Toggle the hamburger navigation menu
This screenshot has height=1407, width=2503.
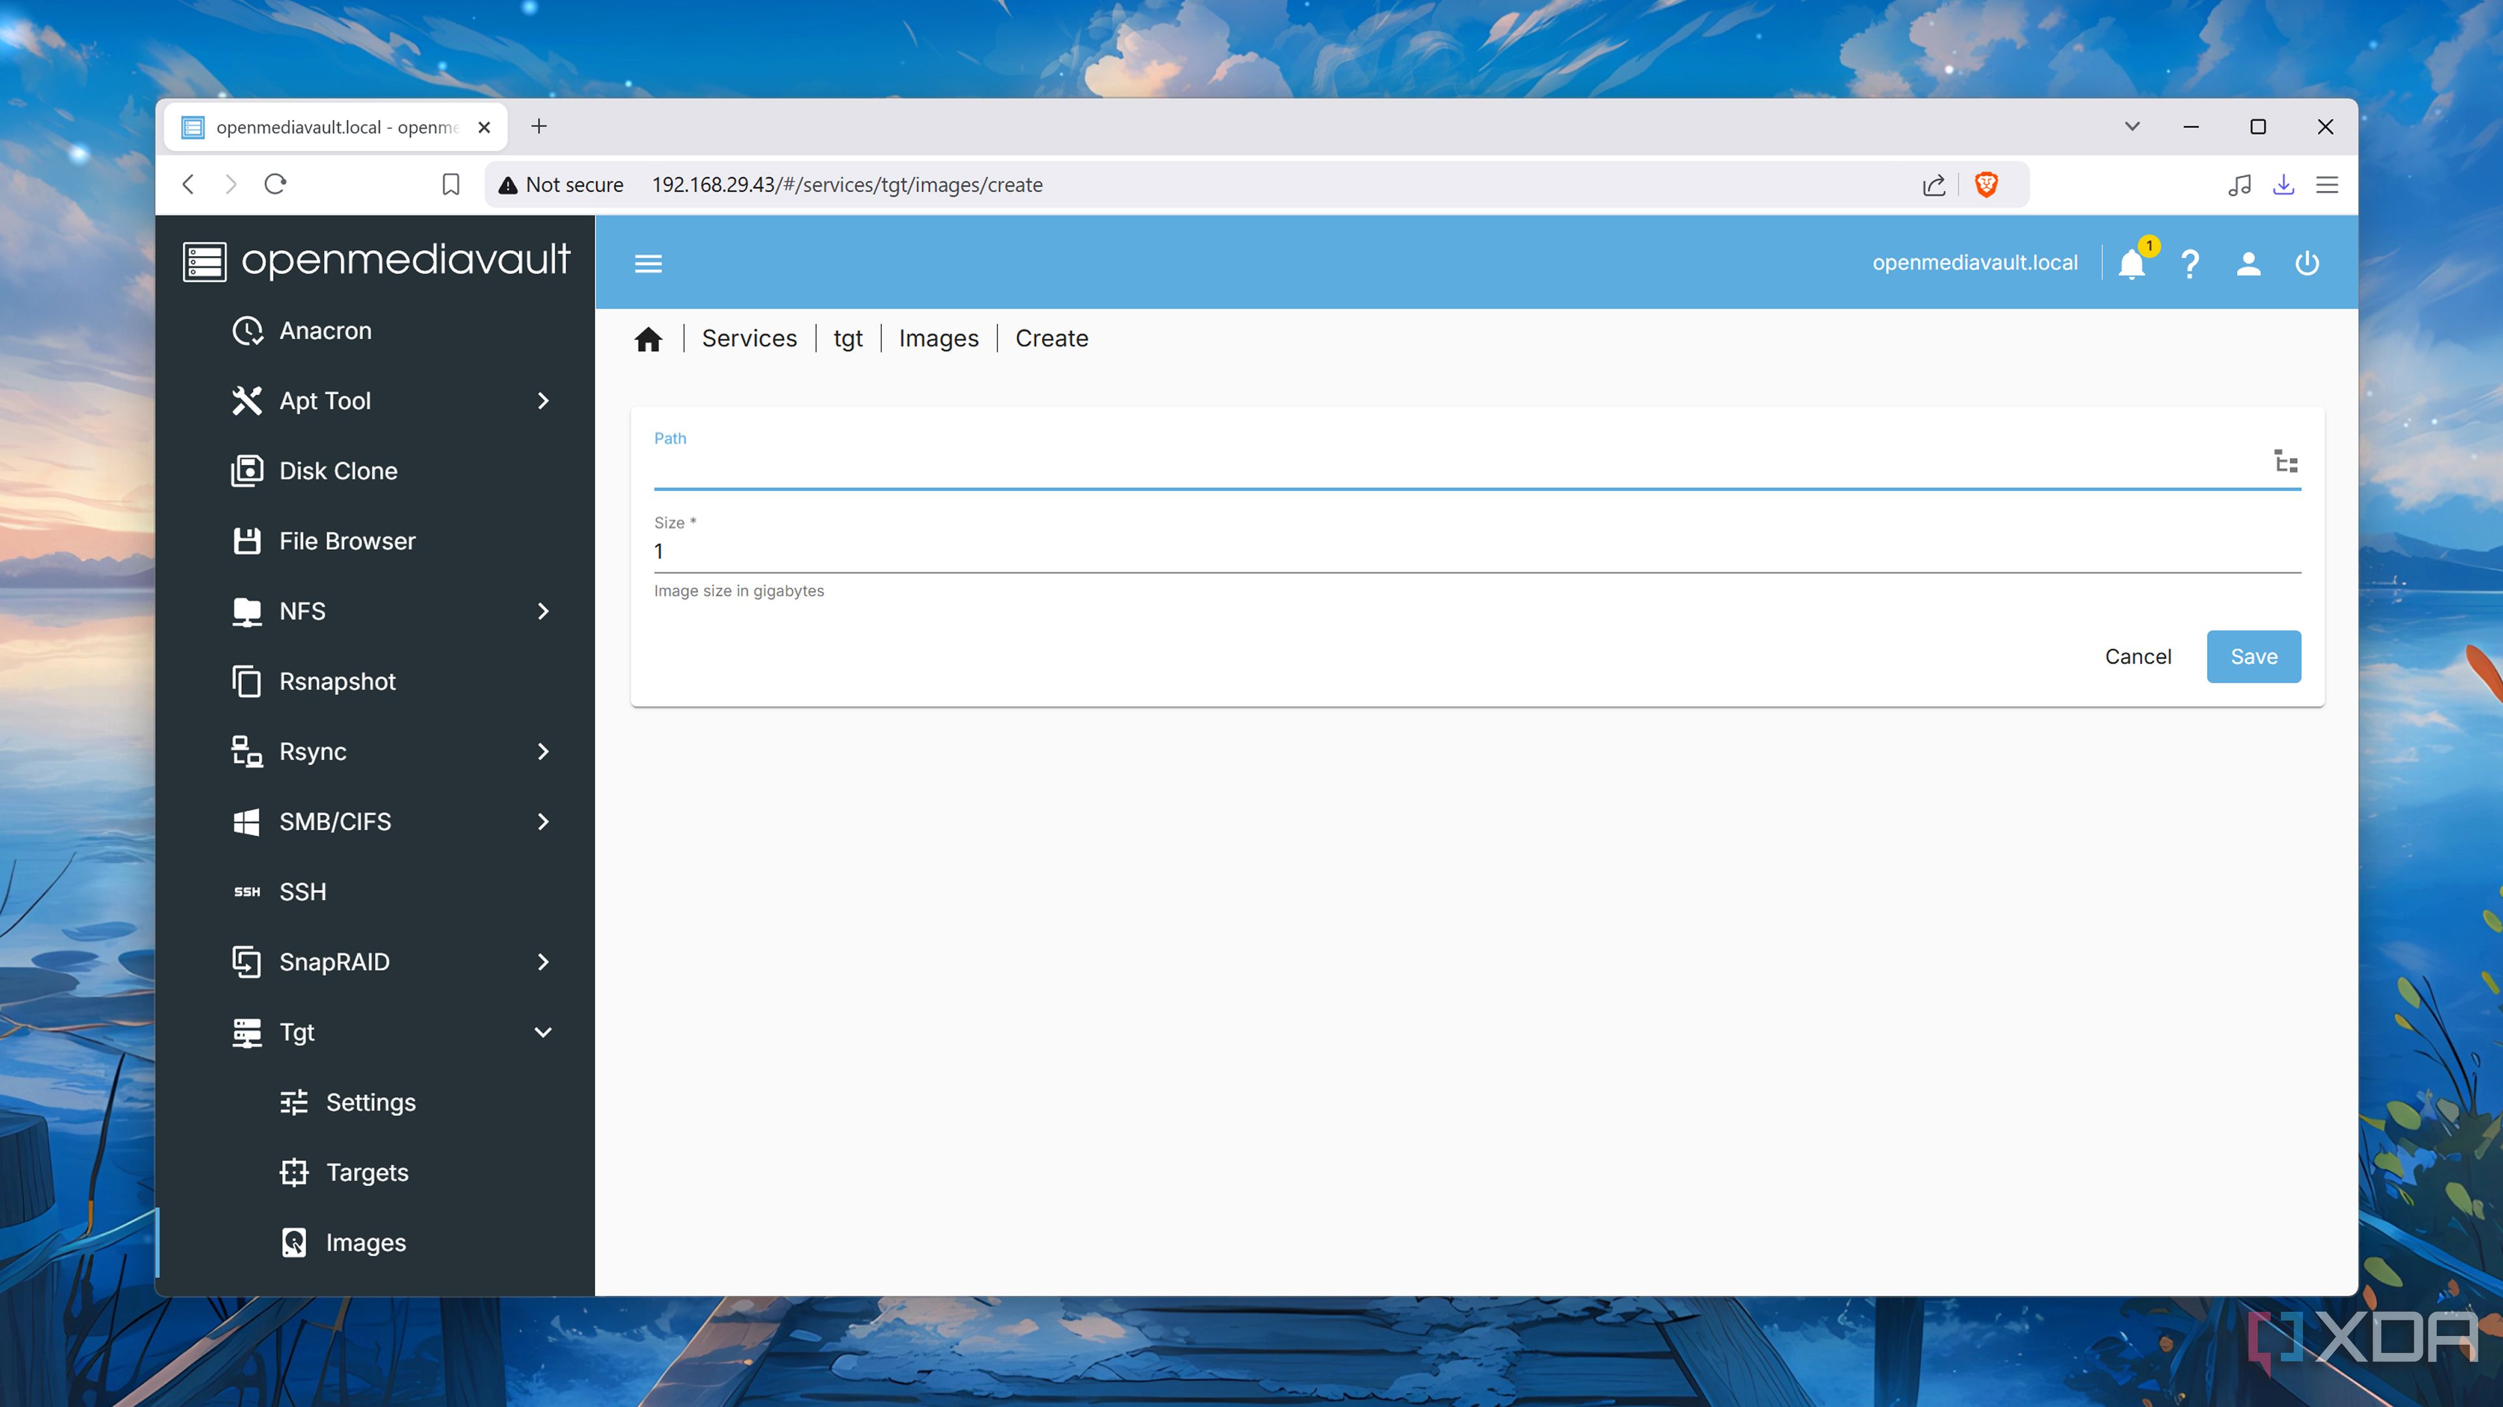point(648,263)
